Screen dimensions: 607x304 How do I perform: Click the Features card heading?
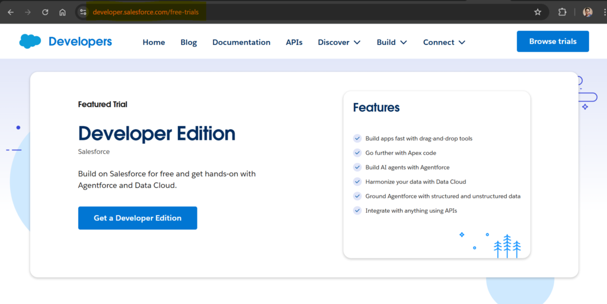coord(376,107)
